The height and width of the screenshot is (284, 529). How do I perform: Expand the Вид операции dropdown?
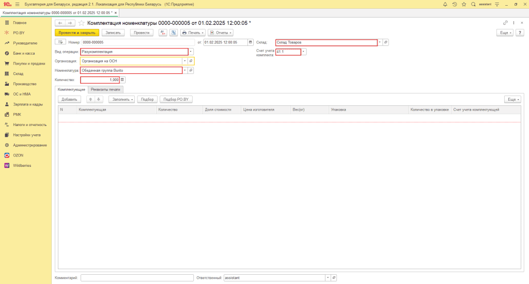(191, 52)
